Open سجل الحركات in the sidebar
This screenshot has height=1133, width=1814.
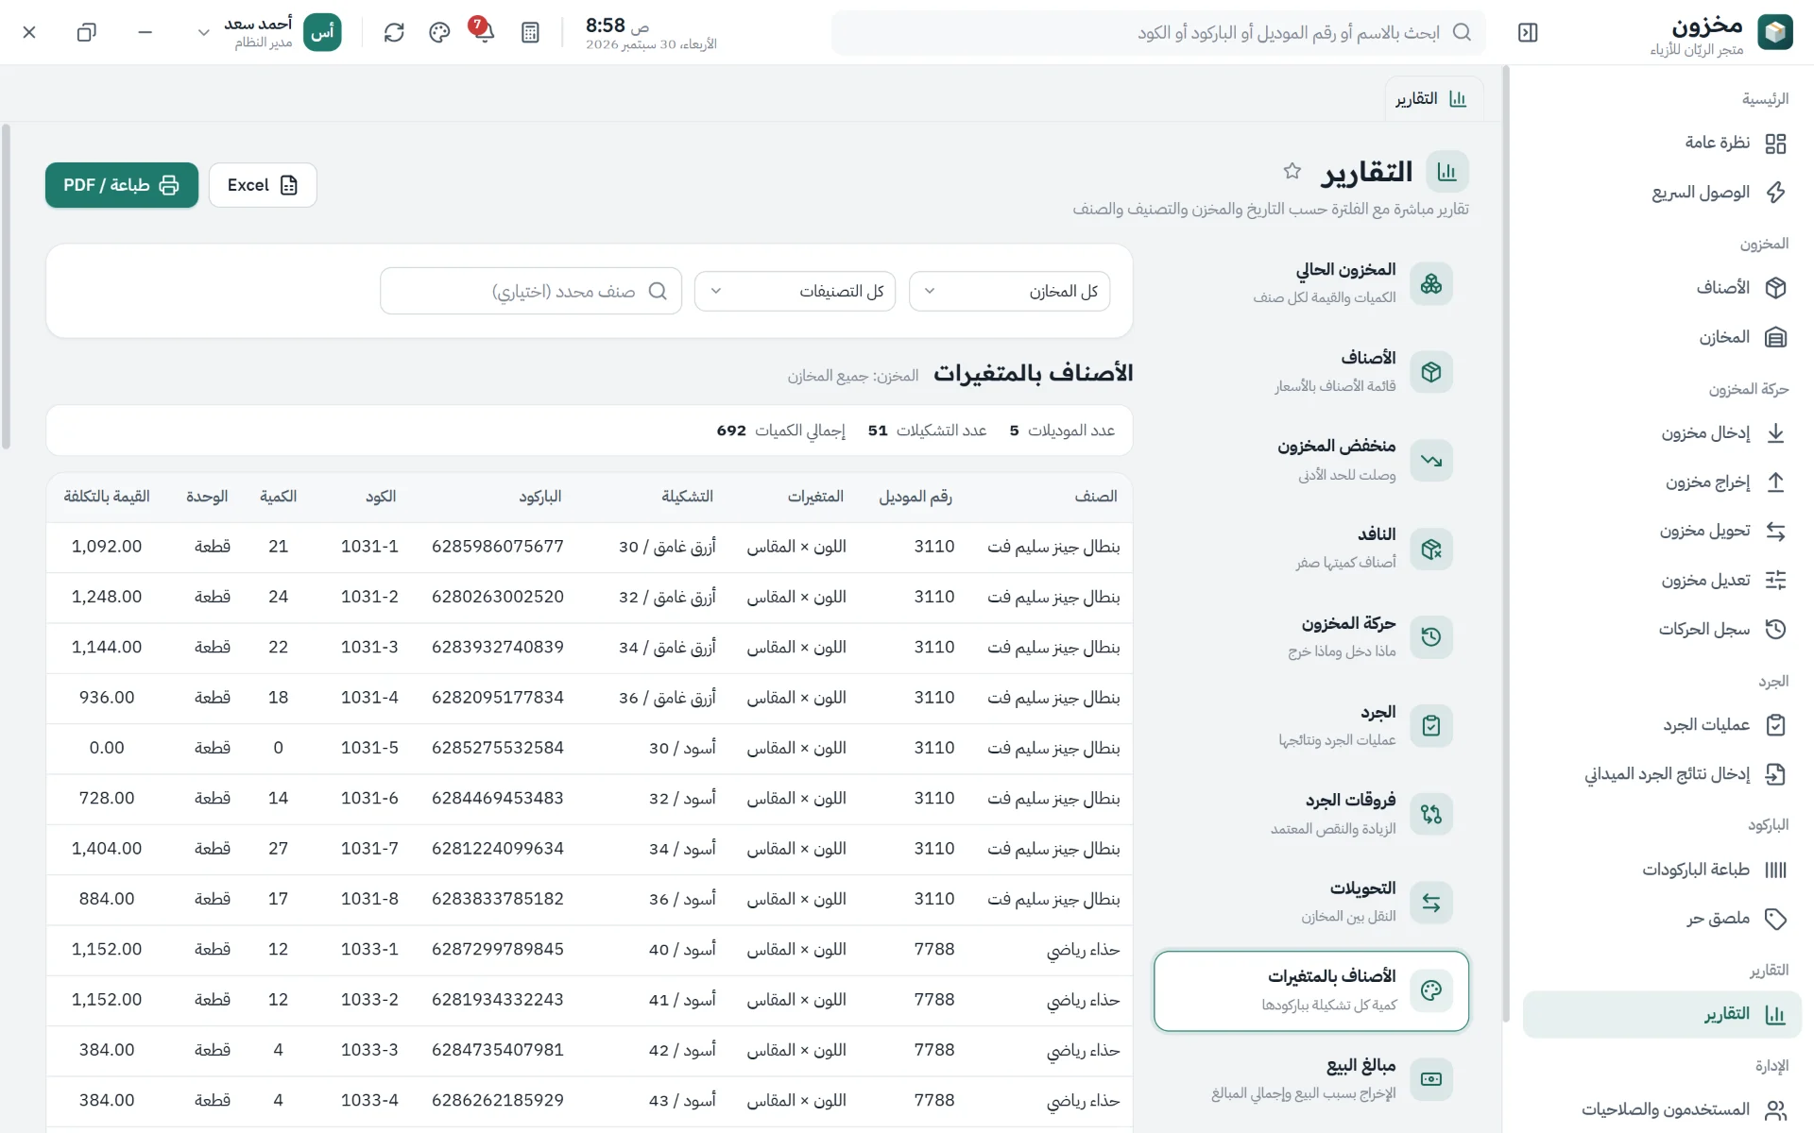[1663, 629]
